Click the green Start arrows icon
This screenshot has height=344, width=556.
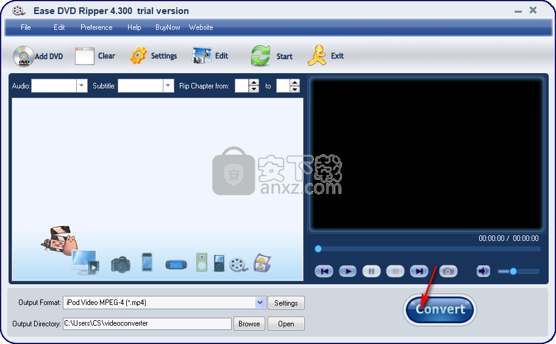click(x=261, y=56)
